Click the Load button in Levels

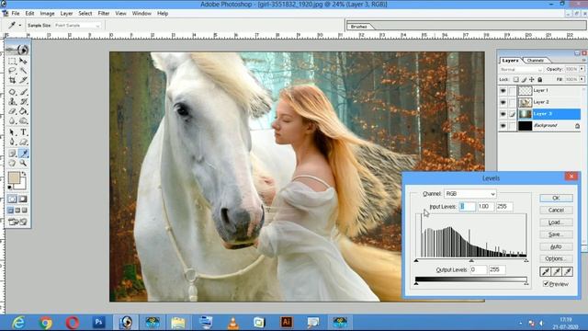click(556, 223)
